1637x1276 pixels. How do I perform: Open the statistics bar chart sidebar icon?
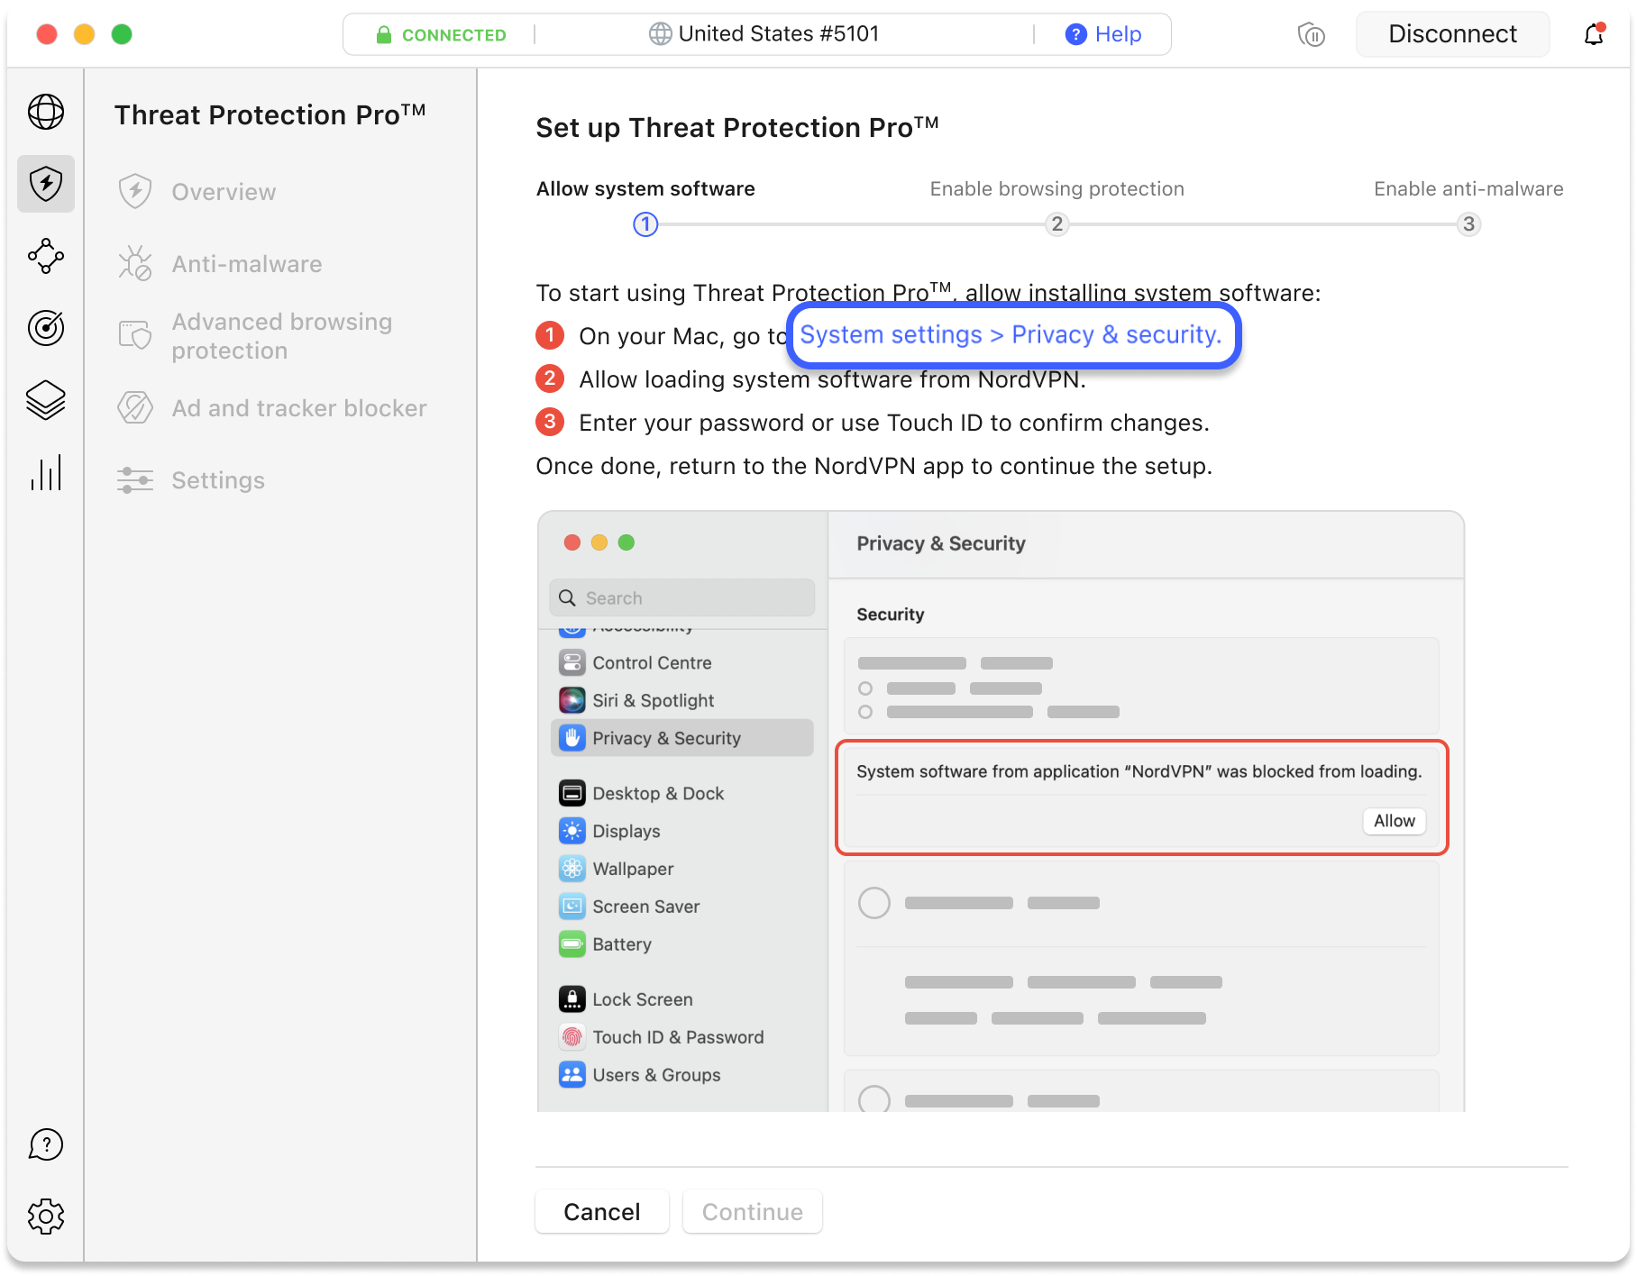(46, 472)
